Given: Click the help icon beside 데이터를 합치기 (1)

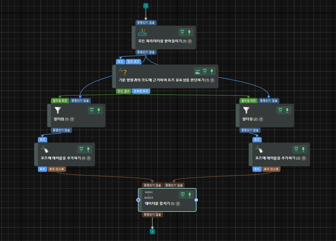Looking at the screenshot, I should 178,204.
